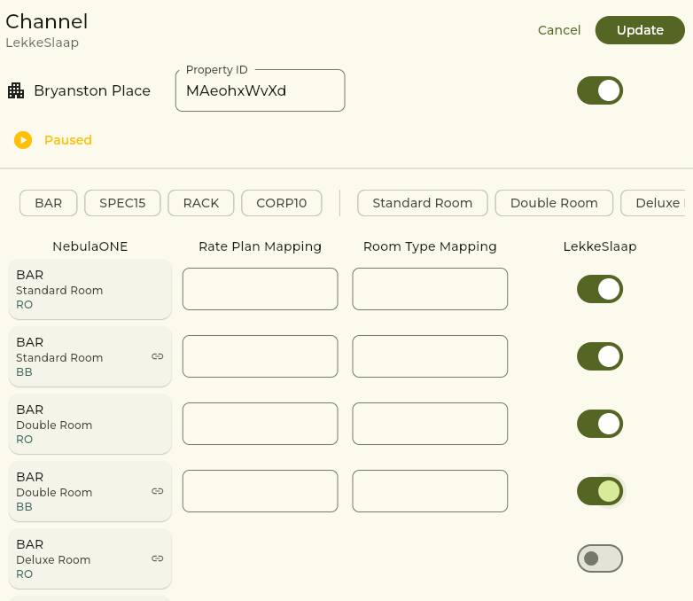Click Room Type Mapping field for BAR Standard Room BB
This screenshot has height=601, width=693.
[430, 356]
